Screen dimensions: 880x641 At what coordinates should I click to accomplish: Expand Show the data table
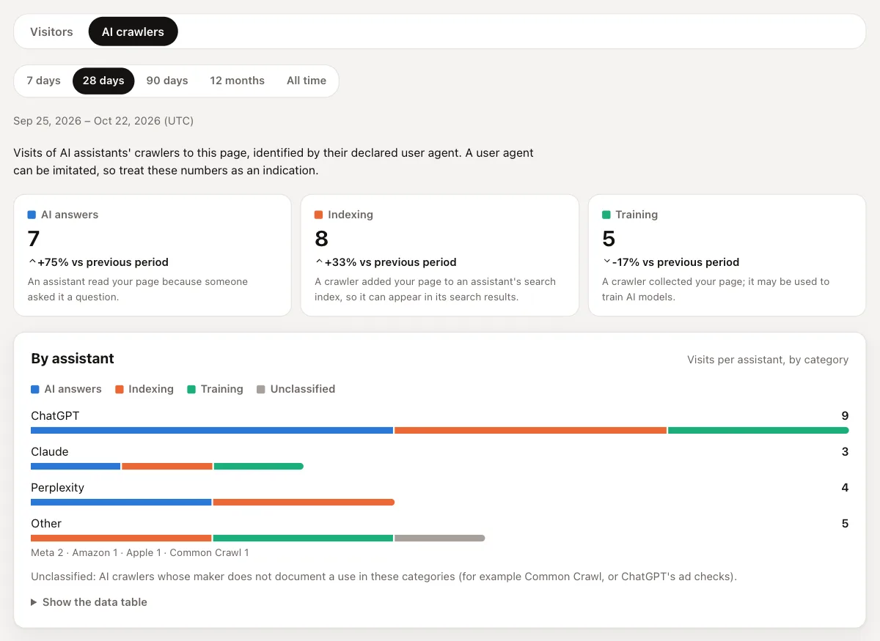tap(89, 602)
